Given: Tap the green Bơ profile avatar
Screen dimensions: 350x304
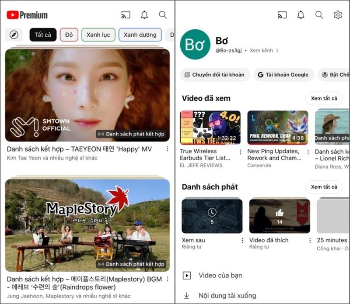Looking at the screenshot, I should point(195,45).
